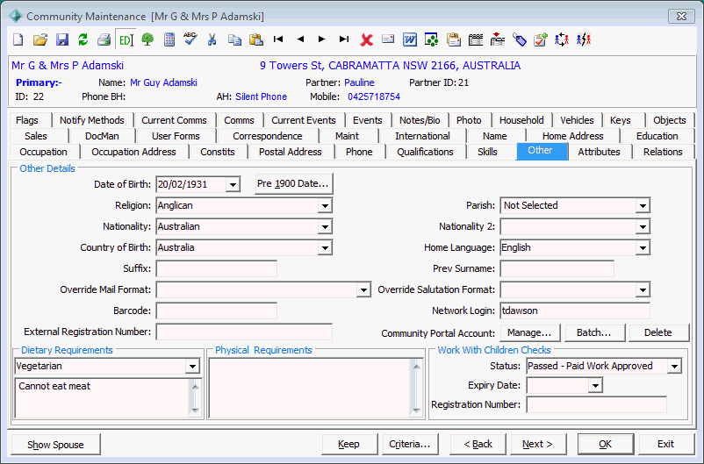The image size is (704, 464).
Task: Click the checklist with green plus icon
Action: pos(541,40)
